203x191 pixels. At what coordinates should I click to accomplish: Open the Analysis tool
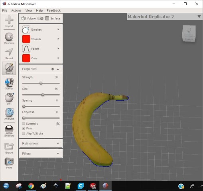[9, 114]
